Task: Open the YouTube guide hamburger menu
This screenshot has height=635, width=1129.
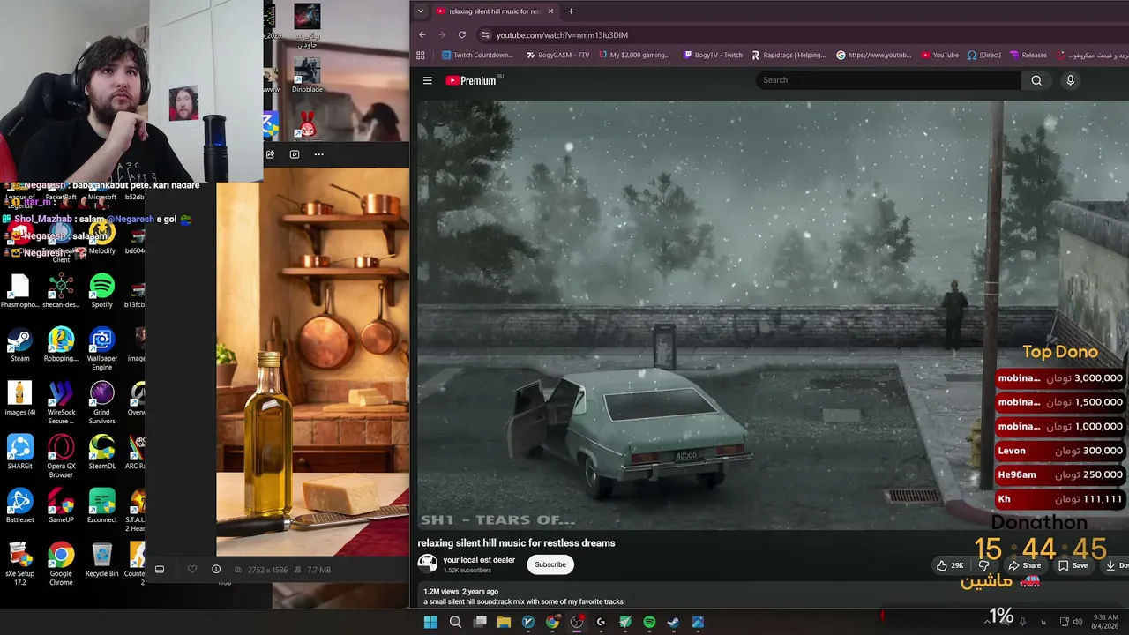Action: pyautogui.click(x=428, y=80)
